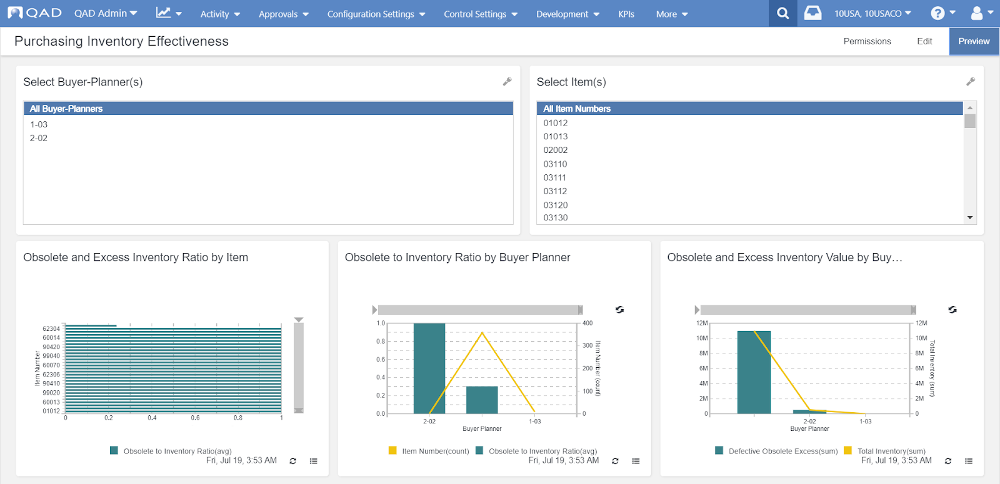
Task: Open the inbox tray icon
Action: [812, 13]
